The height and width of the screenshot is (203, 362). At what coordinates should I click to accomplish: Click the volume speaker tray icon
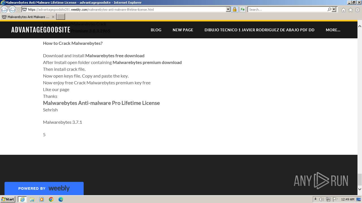(322, 199)
